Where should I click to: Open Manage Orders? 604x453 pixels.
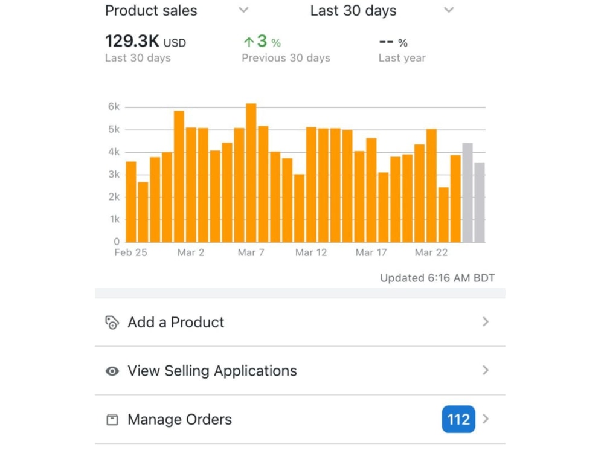point(179,419)
